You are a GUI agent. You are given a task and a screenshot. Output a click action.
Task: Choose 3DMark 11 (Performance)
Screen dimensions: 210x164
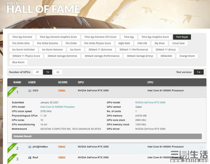134,50
